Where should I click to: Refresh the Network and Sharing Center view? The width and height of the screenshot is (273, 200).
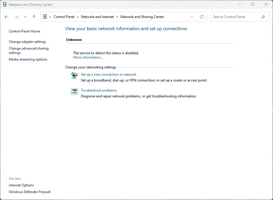(202, 17)
